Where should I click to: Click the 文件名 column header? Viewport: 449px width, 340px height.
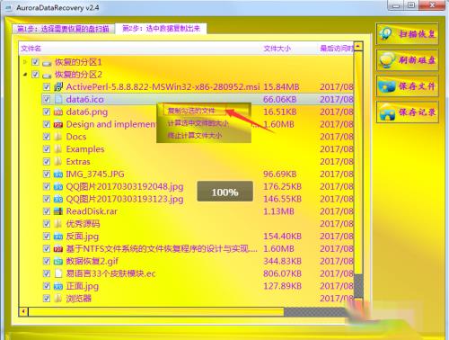pyautogui.click(x=31, y=49)
